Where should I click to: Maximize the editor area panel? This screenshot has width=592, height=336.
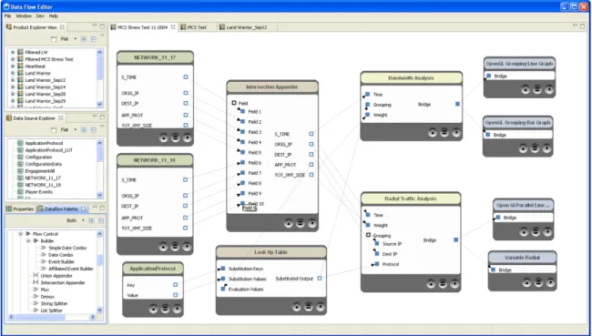coord(583,26)
